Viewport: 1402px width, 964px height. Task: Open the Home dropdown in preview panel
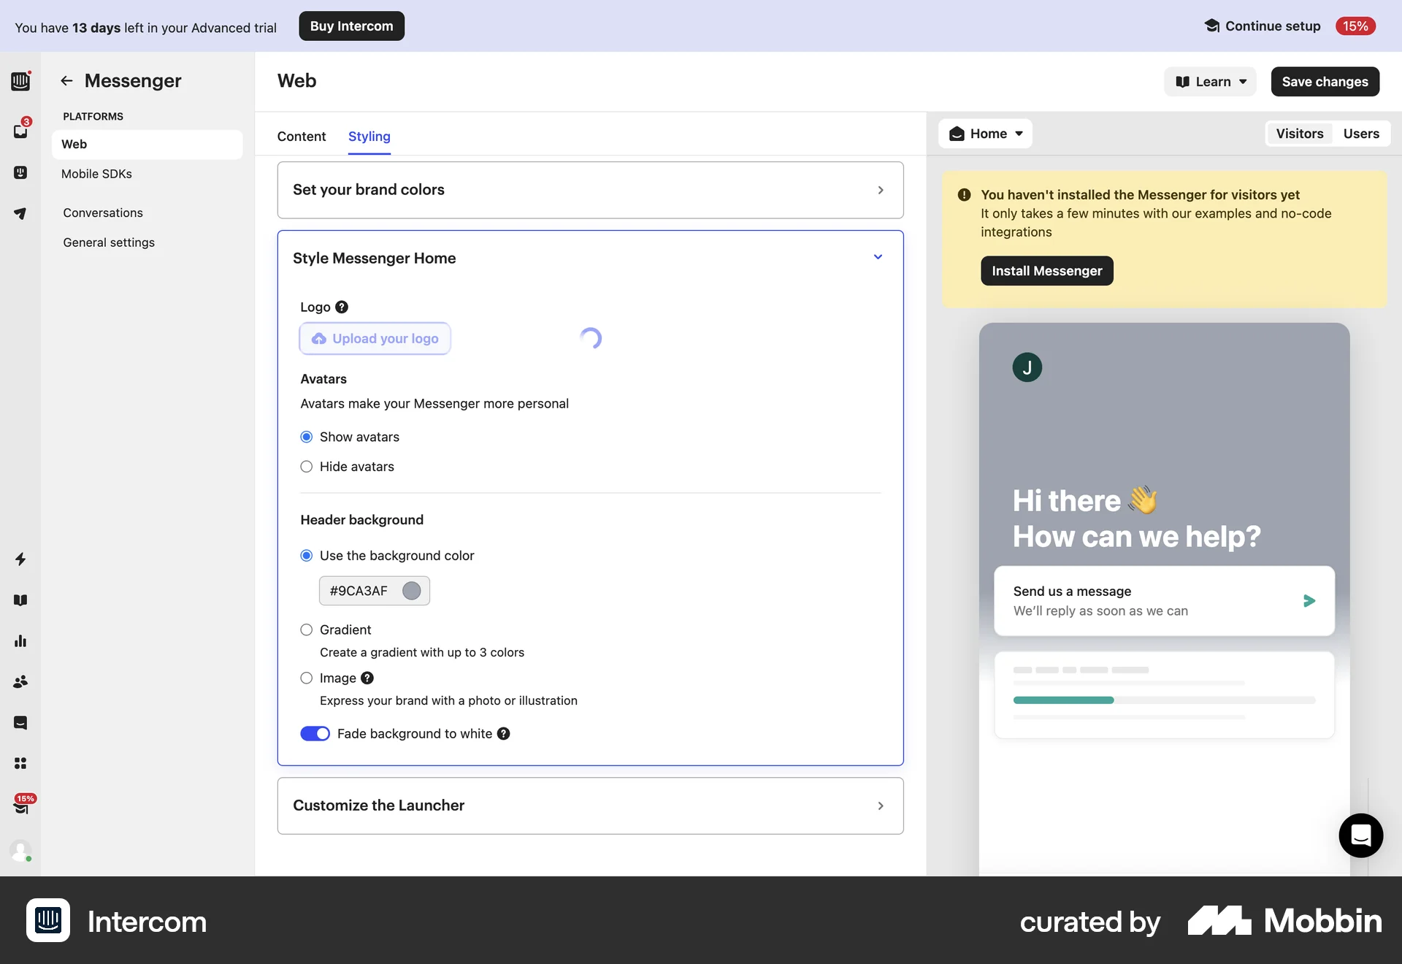[x=985, y=134]
